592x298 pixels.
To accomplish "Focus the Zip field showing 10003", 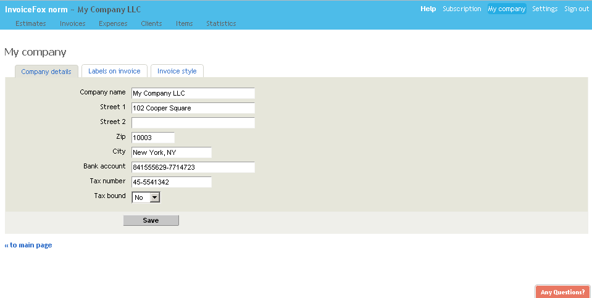I will coord(153,138).
